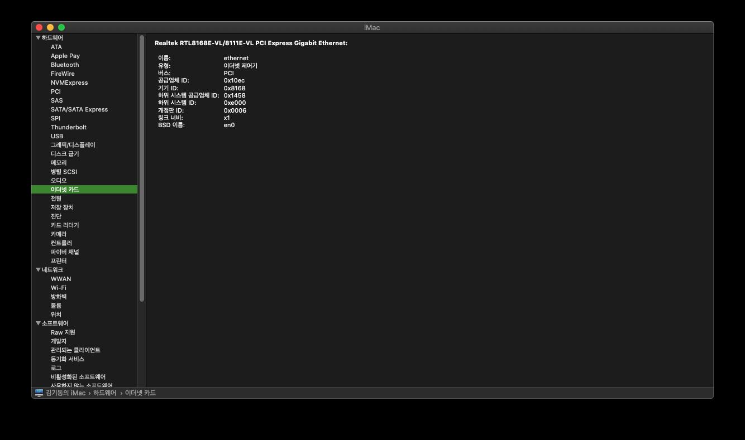This screenshot has height=440, width=745.
Task: Open 메모리 hardware entry
Action: [59, 163]
